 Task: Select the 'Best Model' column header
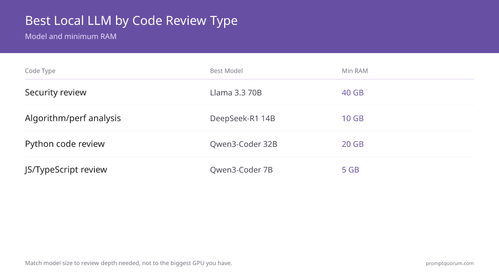pyautogui.click(x=226, y=71)
